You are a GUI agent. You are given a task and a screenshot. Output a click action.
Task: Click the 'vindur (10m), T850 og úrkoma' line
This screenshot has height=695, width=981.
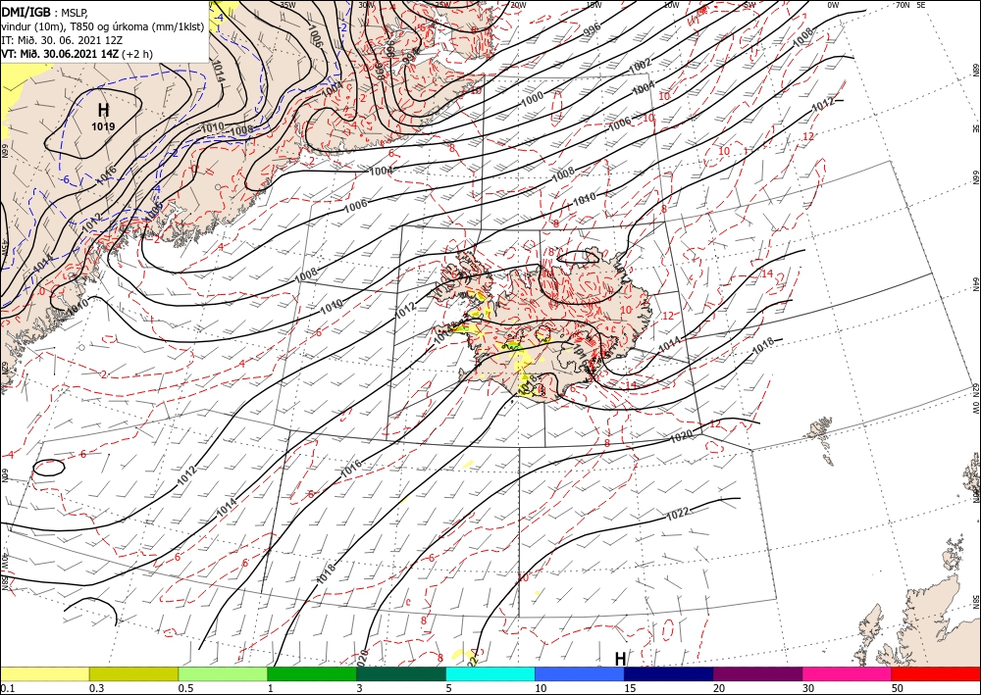click(102, 25)
